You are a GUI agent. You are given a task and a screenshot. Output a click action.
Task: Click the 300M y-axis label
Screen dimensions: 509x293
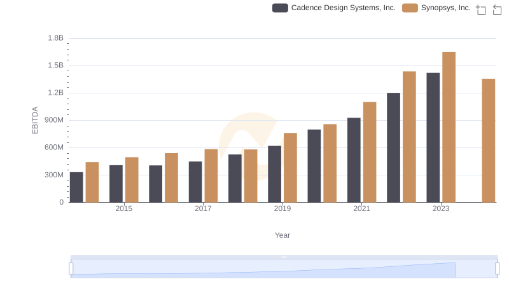click(x=54, y=175)
